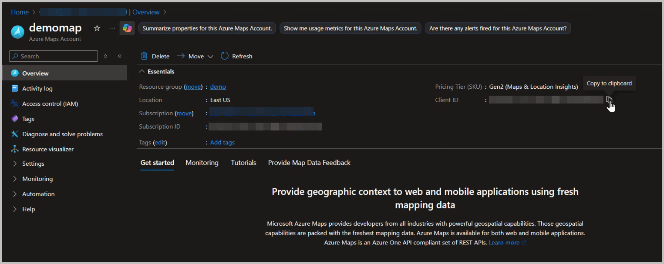Open the Activity log from the sidebar
This screenshot has height=264, width=664.
(38, 88)
